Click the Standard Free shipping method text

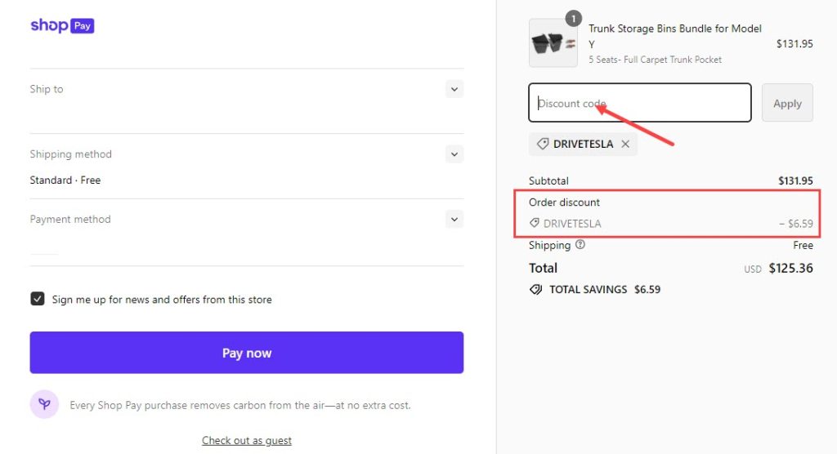(x=65, y=180)
